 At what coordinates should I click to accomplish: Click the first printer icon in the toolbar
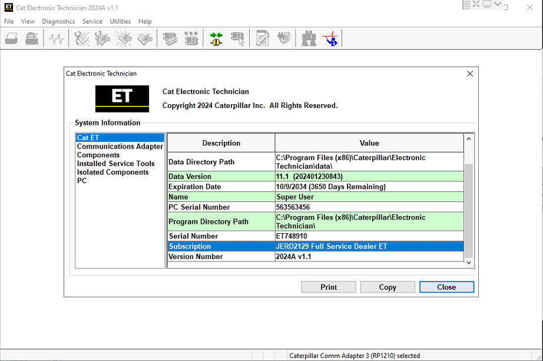coord(12,39)
